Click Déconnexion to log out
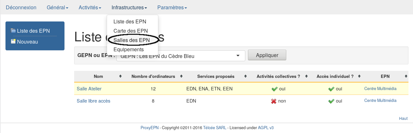 (21, 7)
